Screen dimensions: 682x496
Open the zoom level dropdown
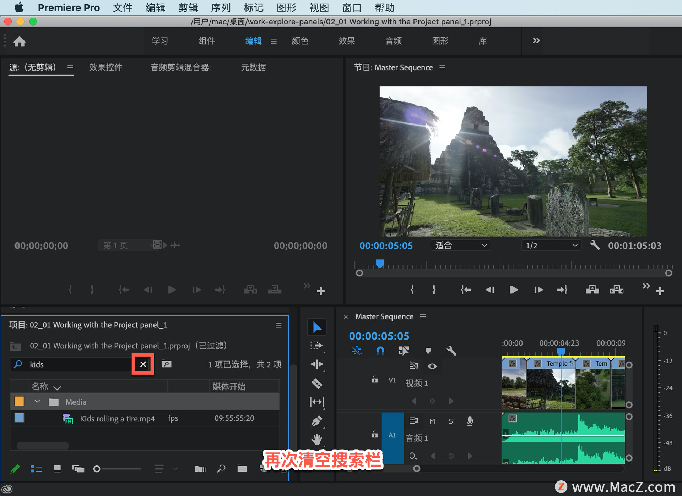point(460,246)
